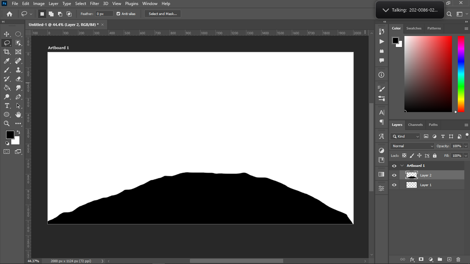Click the delete layer trash icon

[458, 260]
